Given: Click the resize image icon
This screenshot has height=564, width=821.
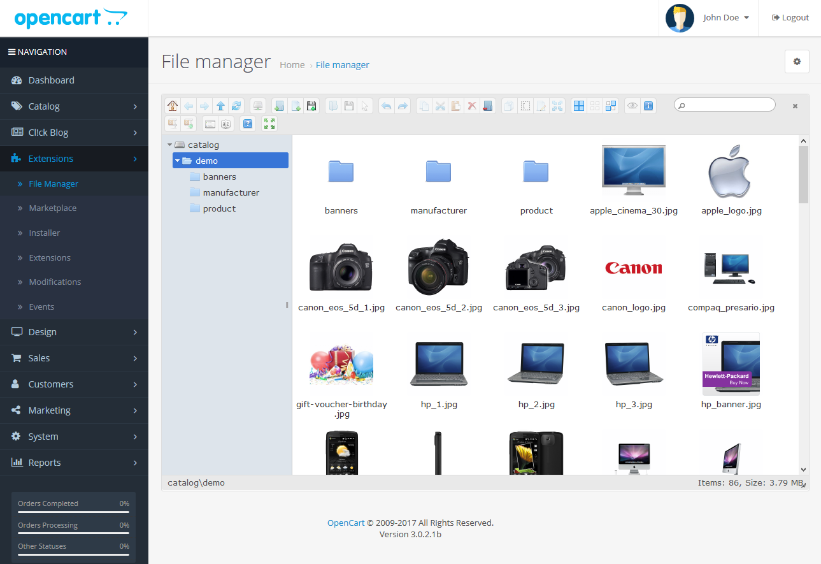Looking at the screenshot, I should (557, 106).
